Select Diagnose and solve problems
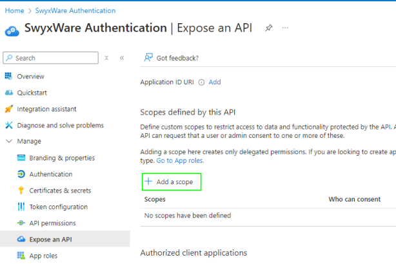The height and width of the screenshot is (264, 396). tap(60, 125)
